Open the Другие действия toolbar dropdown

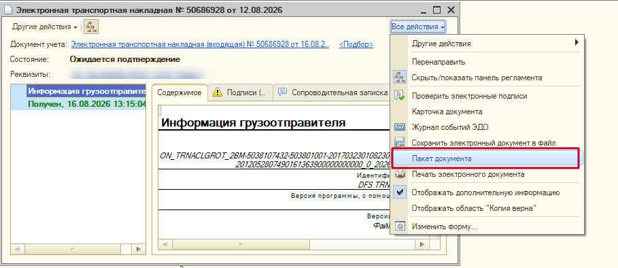(45, 27)
